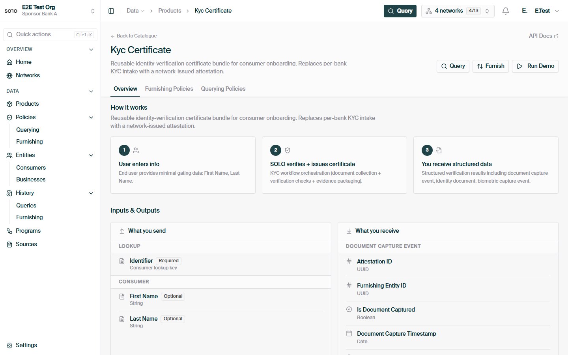Open the ETest user account menu
The width and height of the screenshot is (568, 355).
(541, 11)
